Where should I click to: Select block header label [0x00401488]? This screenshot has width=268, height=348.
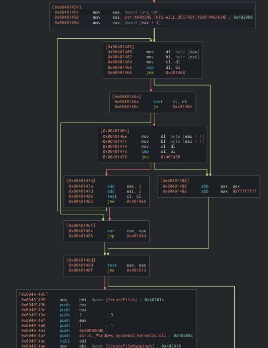[174, 181]
